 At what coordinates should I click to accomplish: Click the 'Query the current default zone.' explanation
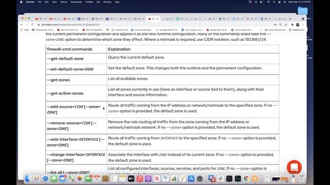pos(136,57)
